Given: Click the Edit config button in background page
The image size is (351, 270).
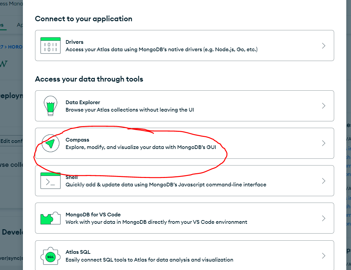Looking at the screenshot, I should [11, 141].
